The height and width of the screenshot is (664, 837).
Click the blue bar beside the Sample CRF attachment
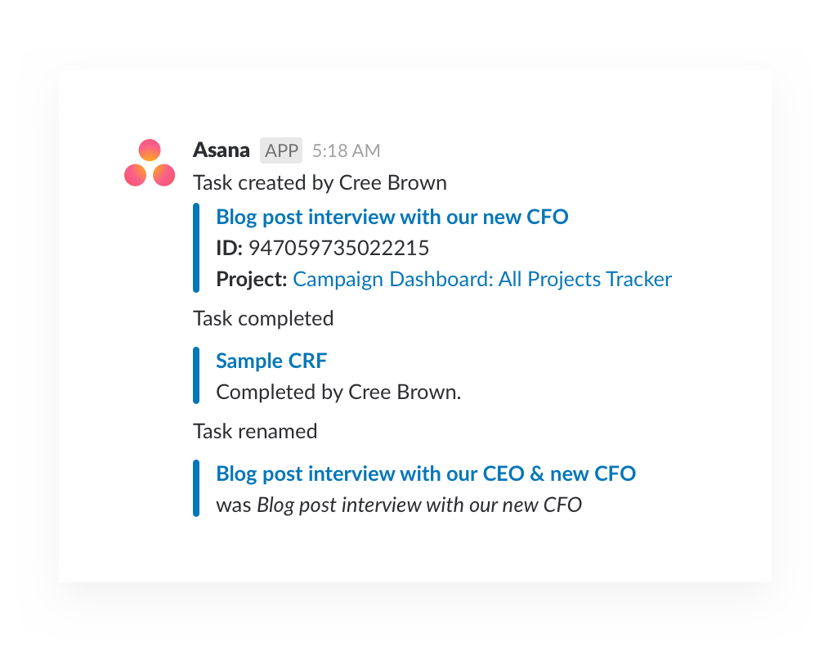[196, 376]
